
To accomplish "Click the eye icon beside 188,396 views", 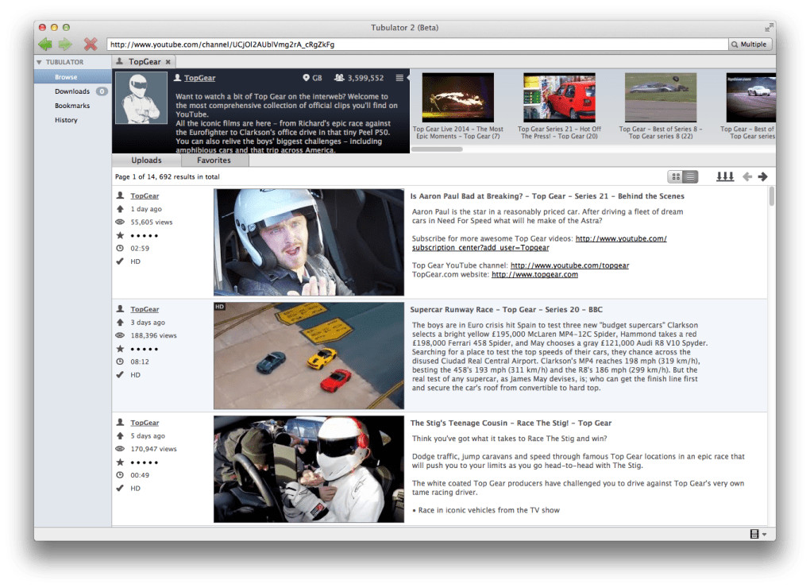I will tap(120, 336).
